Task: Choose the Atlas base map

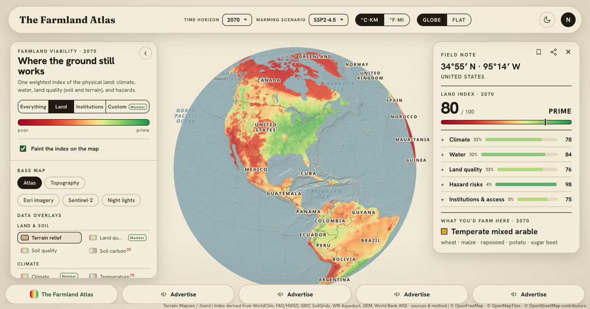Action: coord(29,183)
